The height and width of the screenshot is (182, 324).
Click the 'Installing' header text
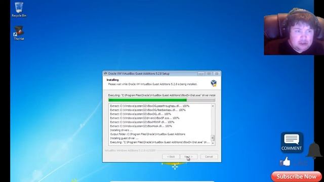(112, 80)
